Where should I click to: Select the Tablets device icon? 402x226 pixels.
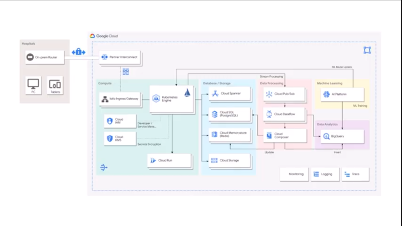(x=55, y=84)
